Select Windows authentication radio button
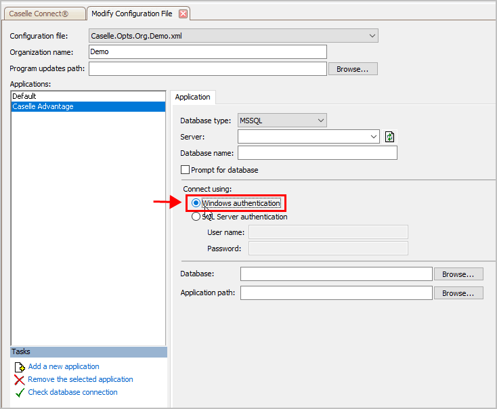This screenshot has width=497, height=409. pos(196,203)
